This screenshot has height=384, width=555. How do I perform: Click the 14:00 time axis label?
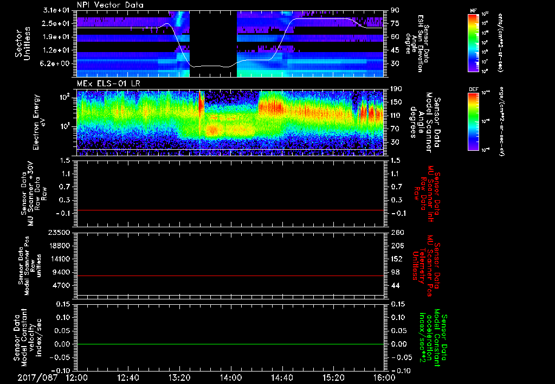pyautogui.click(x=231, y=377)
